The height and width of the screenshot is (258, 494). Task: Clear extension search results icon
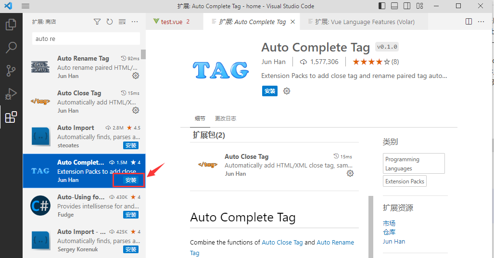(x=122, y=22)
